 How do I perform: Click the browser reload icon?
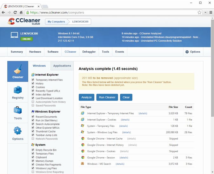click(x=15, y=12)
